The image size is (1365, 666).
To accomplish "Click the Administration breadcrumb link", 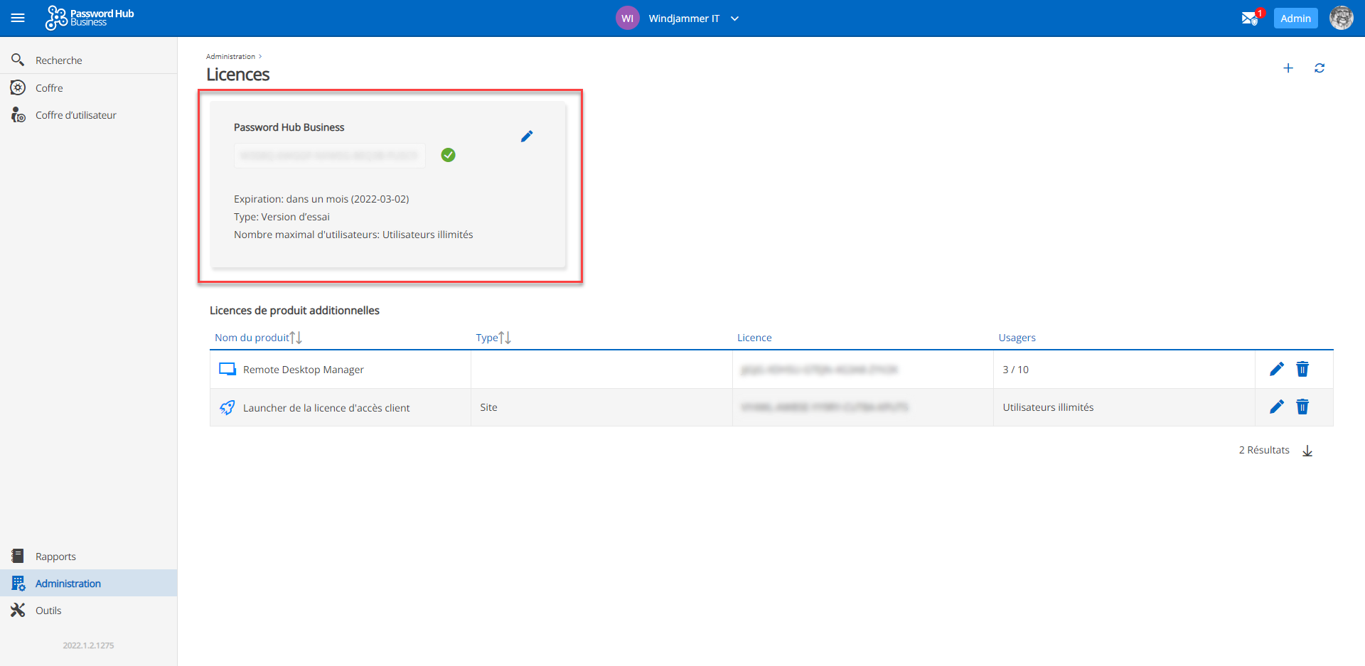I will (230, 56).
